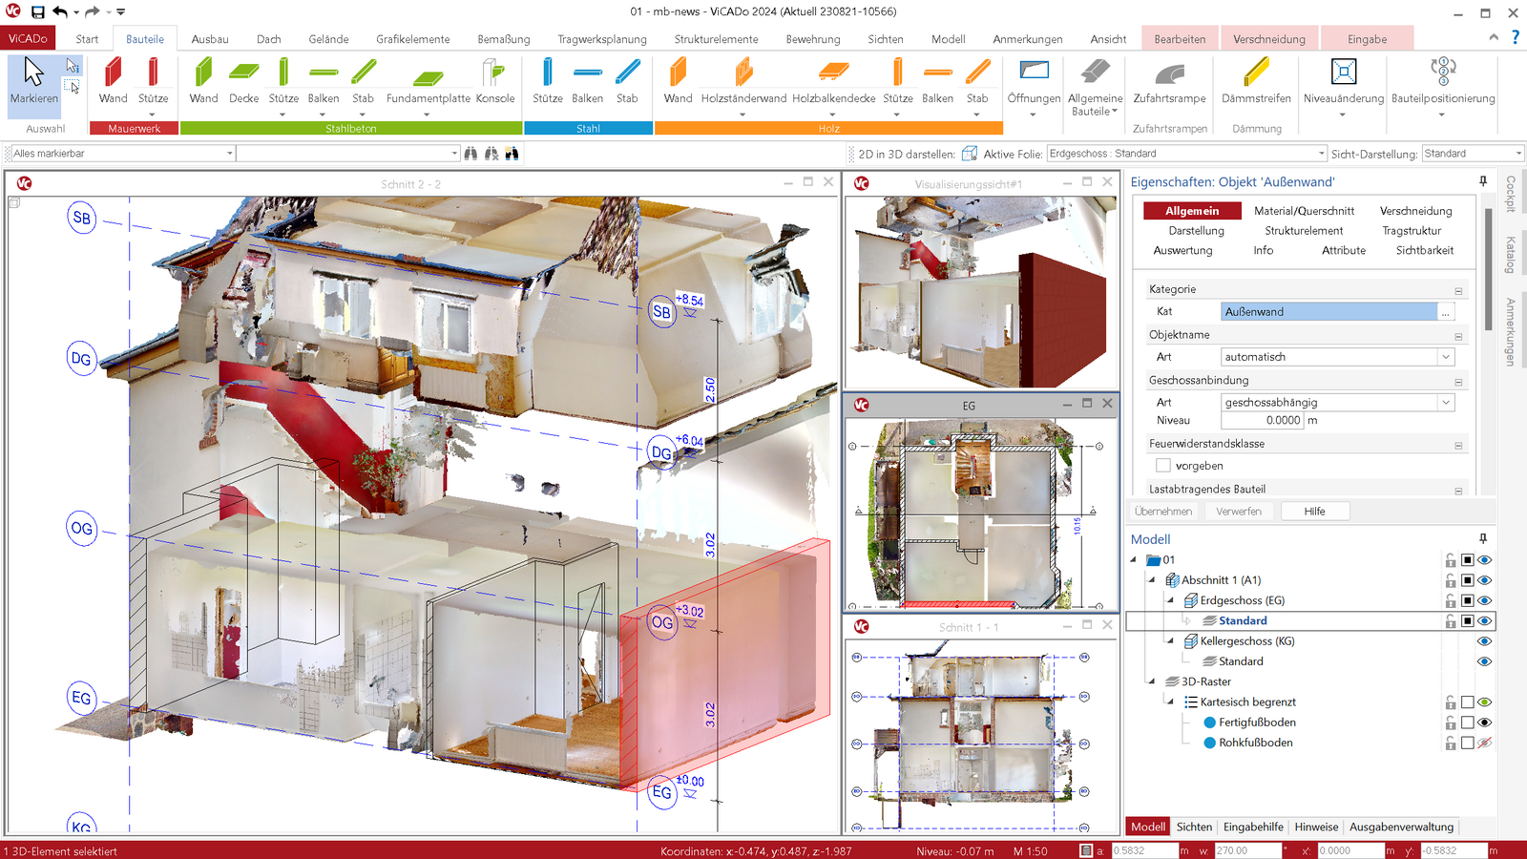
Task: Choose the Mauerwerk Wand tool
Action: point(113,81)
